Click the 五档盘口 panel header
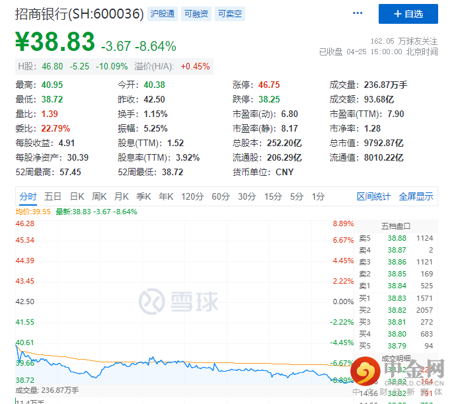454x404 pixels. 396,226
